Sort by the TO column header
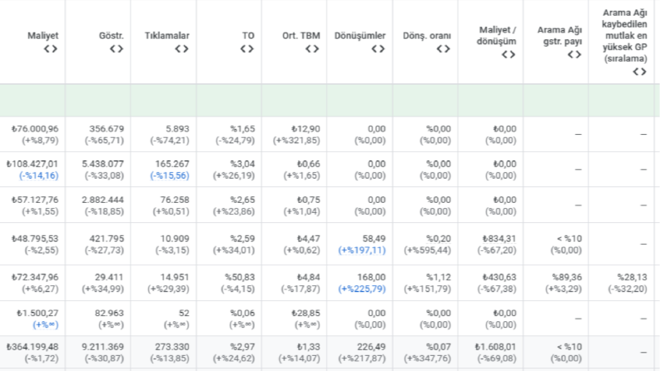This screenshot has height=371, width=660. pos(248,36)
